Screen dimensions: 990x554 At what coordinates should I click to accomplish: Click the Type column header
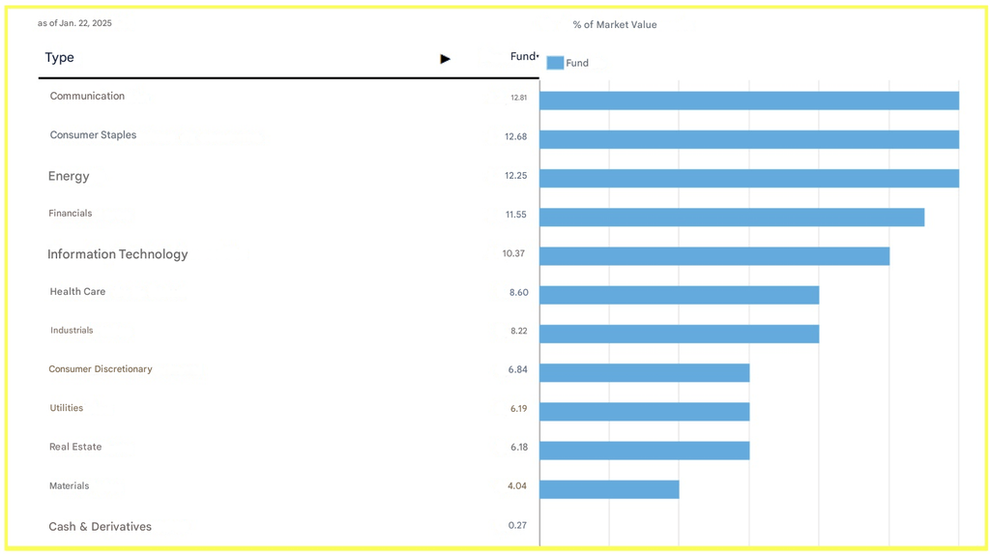coord(59,58)
